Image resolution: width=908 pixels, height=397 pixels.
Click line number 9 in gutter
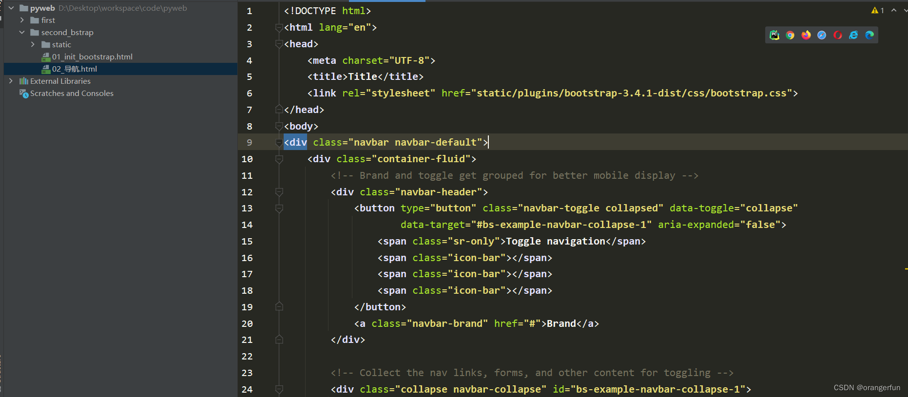[x=249, y=142]
